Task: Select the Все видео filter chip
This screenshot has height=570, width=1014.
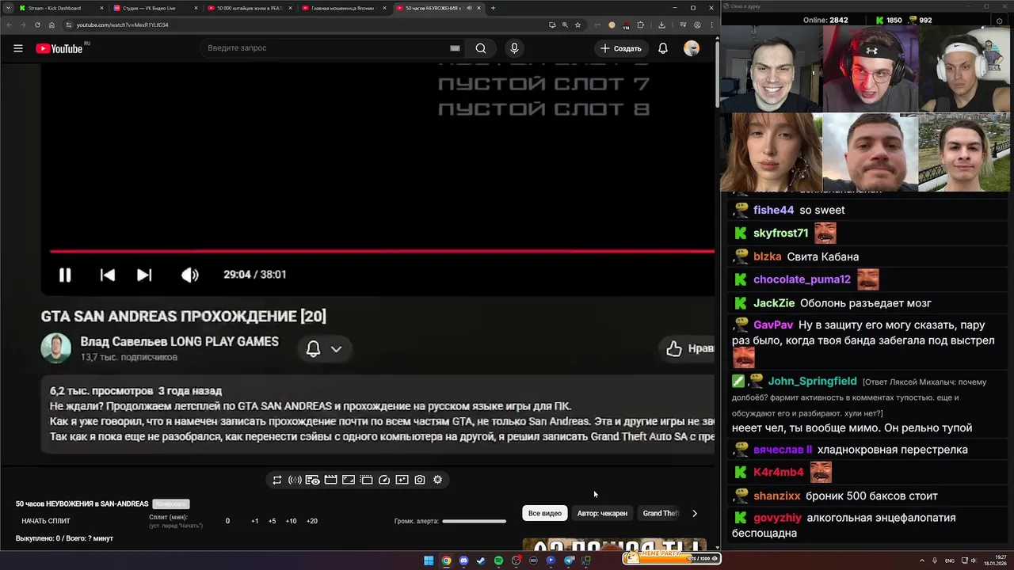Action: 545,513
